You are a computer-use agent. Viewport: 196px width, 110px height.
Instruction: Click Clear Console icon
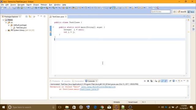pos(156,81)
